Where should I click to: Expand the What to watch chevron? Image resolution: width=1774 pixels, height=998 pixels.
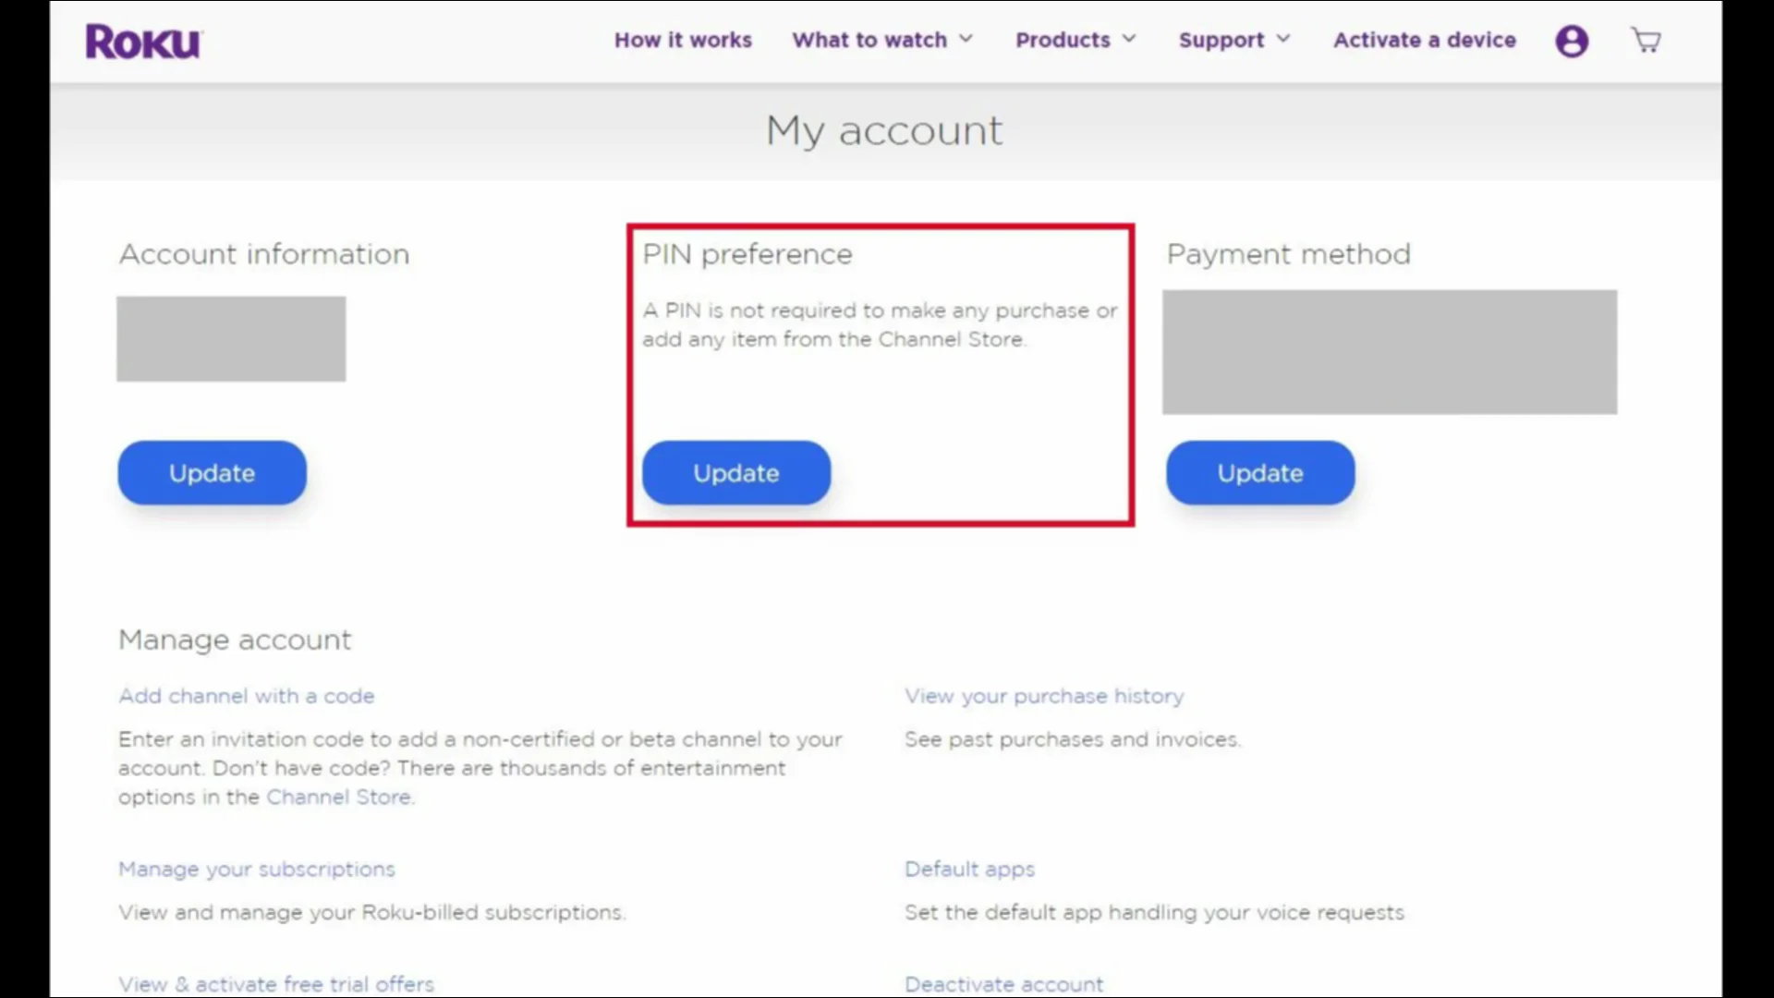[x=966, y=39]
